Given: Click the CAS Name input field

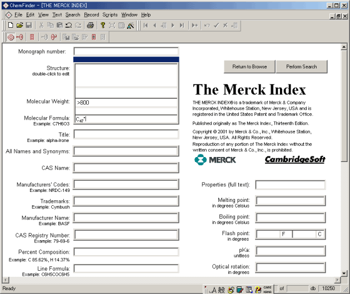Looking at the screenshot, I should click(126, 168).
